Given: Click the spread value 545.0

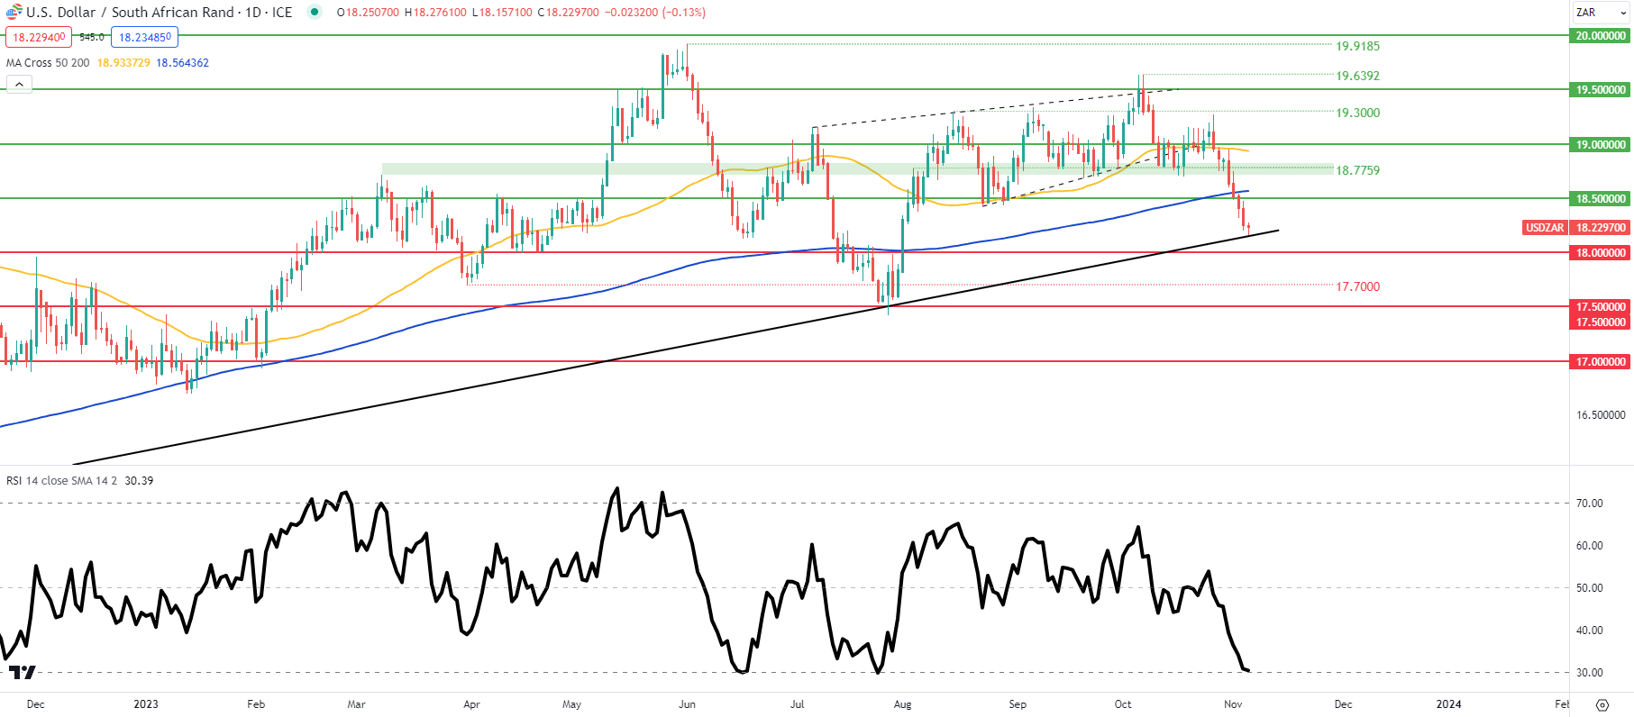Looking at the screenshot, I should [x=92, y=37].
